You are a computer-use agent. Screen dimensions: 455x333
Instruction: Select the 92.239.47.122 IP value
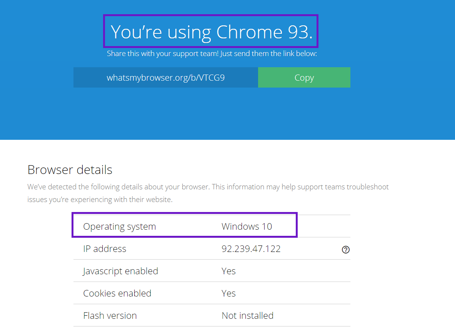coord(251,249)
